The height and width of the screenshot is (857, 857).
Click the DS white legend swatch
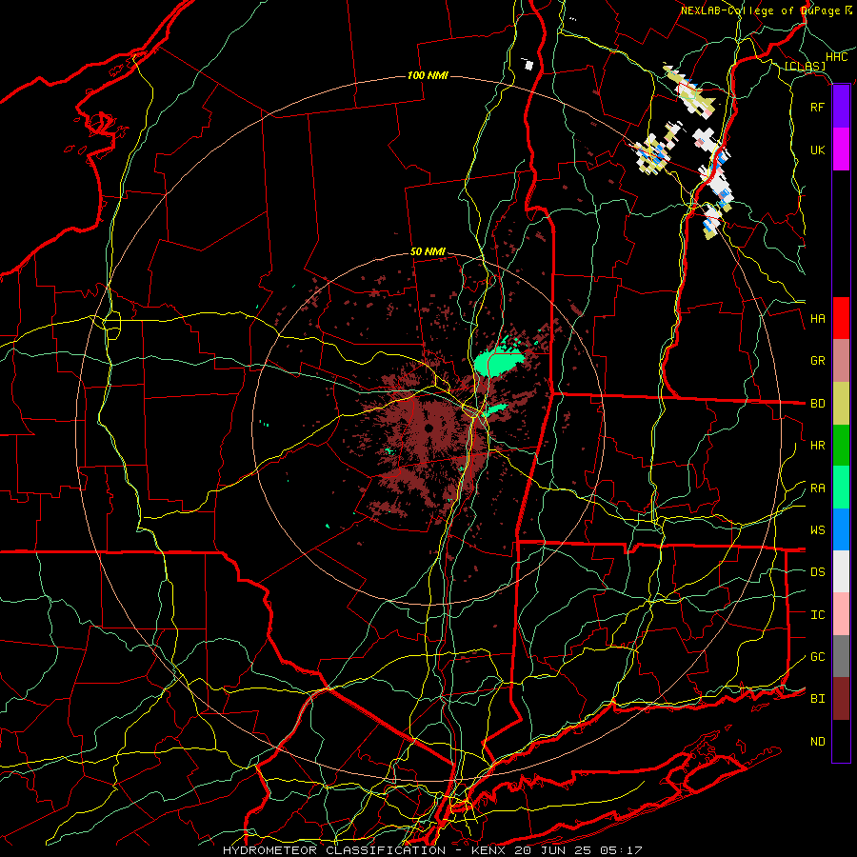point(841,571)
